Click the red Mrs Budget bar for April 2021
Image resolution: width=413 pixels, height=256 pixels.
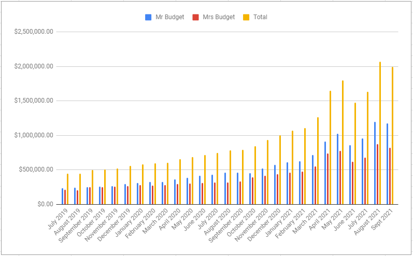[327, 179]
